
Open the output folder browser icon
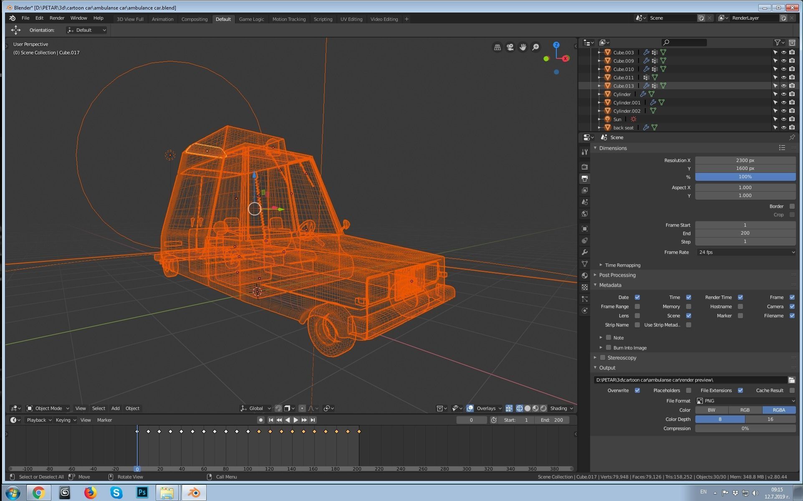(792, 380)
